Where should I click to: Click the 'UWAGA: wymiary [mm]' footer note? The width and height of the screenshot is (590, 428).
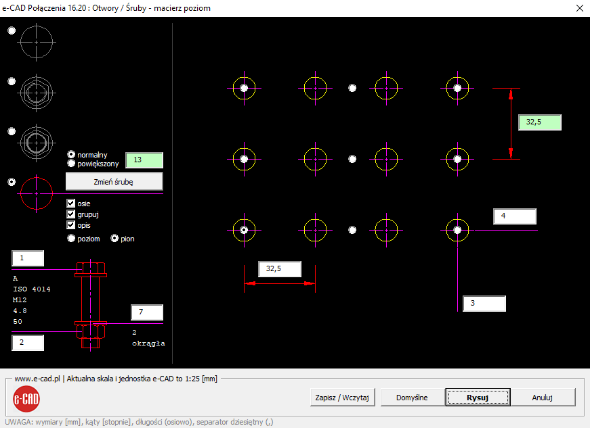pos(140,422)
